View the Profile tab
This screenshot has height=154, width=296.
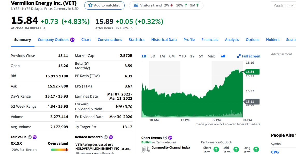click(x=189, y=40)
